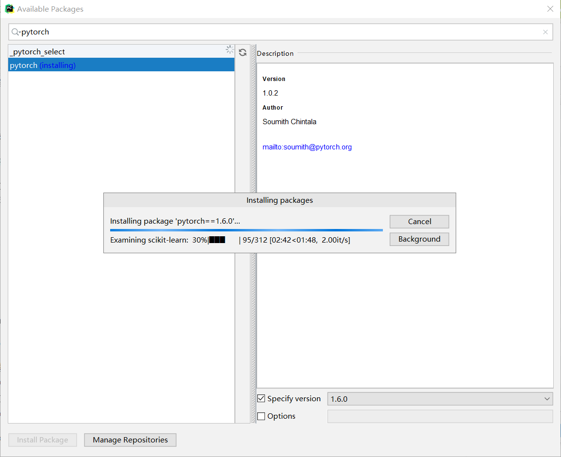Click the checkmark inside Specify version checkbox
The height and width of the screenshot is (457, 561).
261,398
